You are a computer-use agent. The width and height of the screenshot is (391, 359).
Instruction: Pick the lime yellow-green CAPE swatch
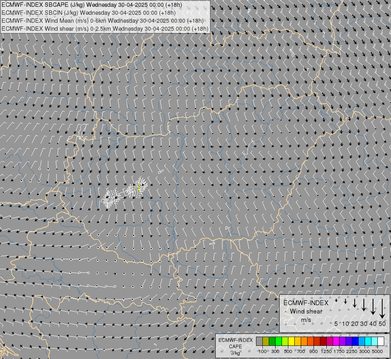tap(285, 341)
